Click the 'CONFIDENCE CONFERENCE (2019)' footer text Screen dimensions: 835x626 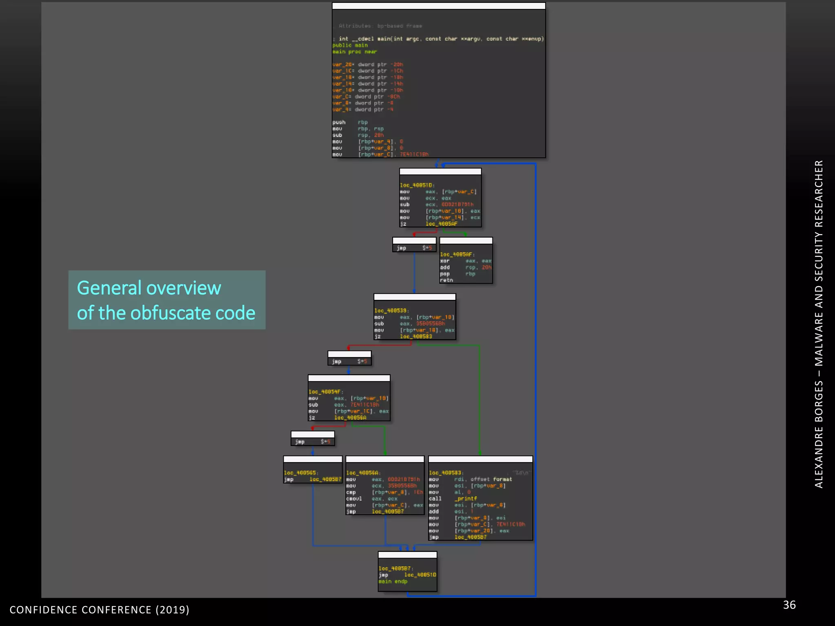click(x=99, y=610)
